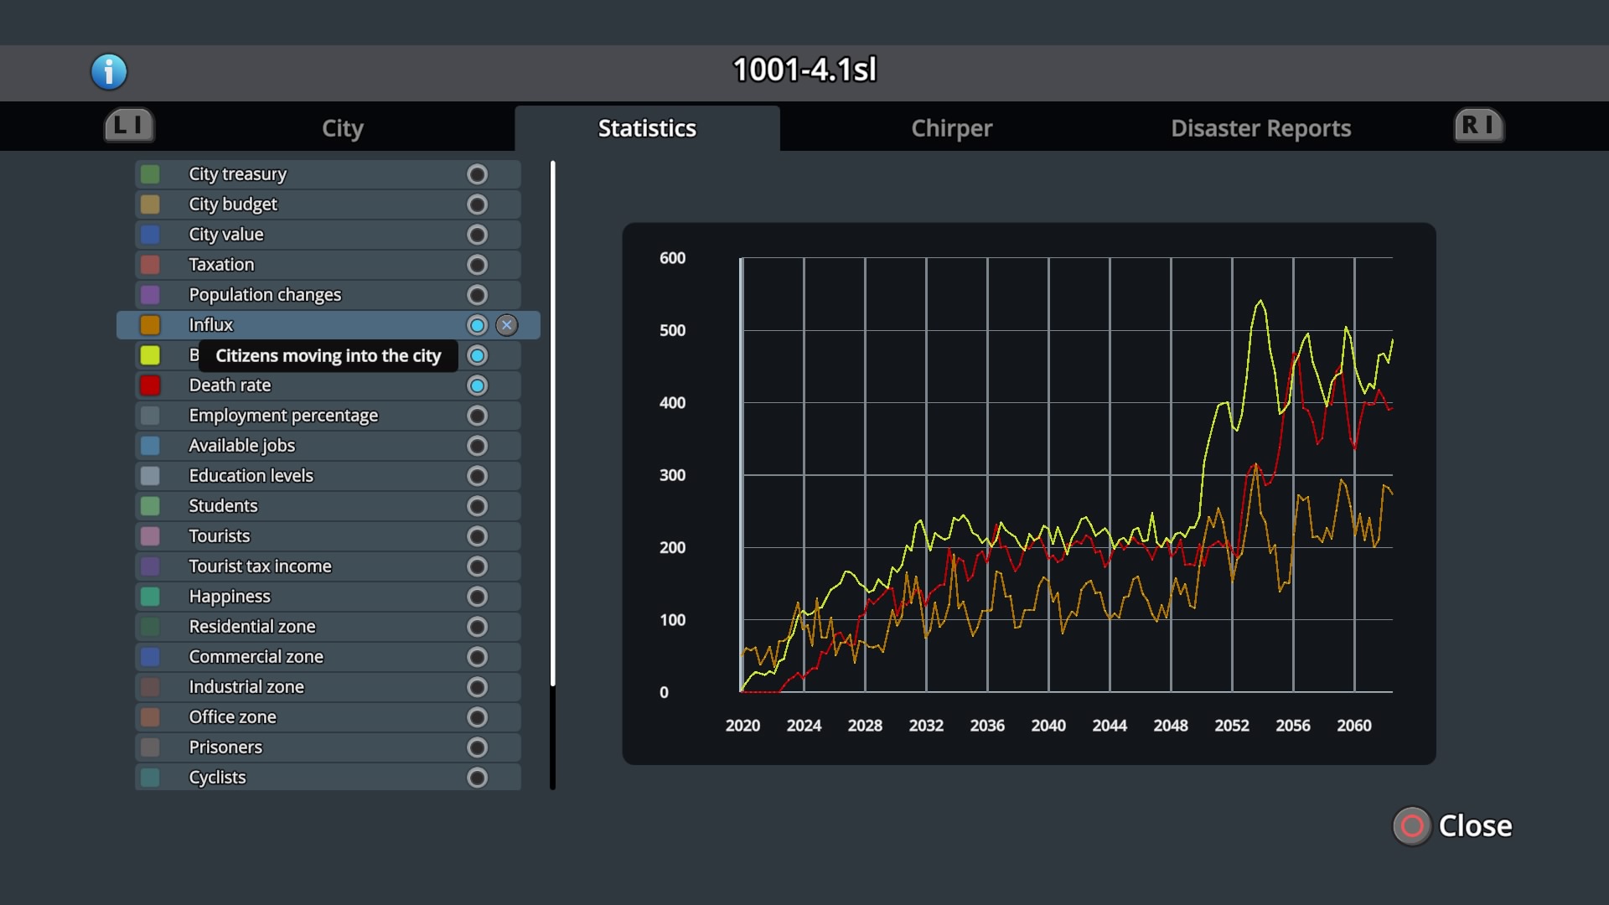
Task: Enable the Office zone toggle
Action: [477, 717]
